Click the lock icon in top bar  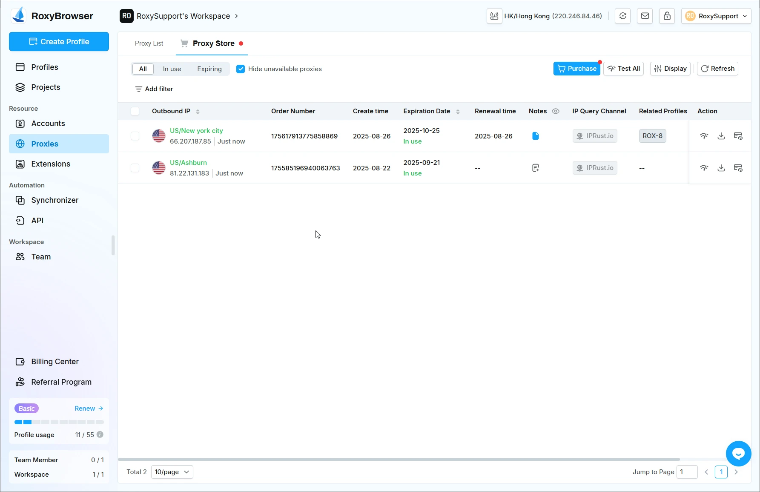tap(667, 16)
